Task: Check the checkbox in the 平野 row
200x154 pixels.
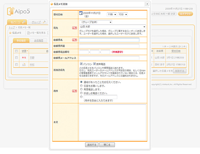Action: [16, 58]
